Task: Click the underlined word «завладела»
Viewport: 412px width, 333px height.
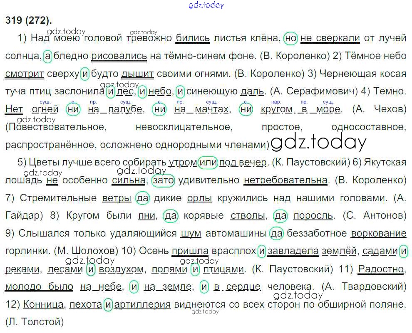Action: (x=293, y=251)
